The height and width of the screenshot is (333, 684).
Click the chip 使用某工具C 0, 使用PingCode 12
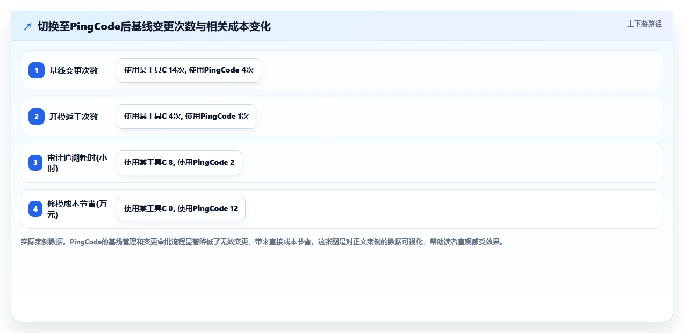pos(181,209)
